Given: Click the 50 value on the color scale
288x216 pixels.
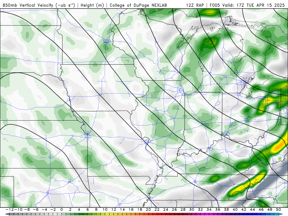Looking at the screenshot, I should pos(278,210).
